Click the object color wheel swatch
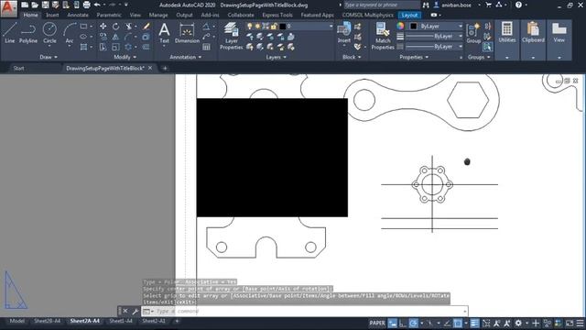 [400, 26]
